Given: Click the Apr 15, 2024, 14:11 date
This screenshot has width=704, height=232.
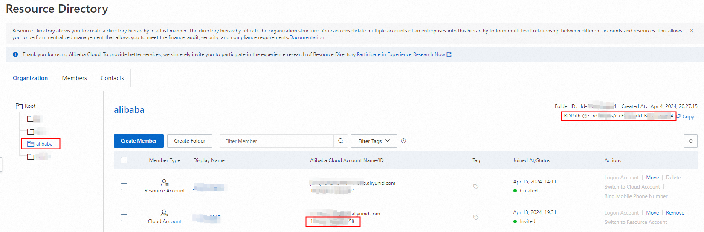Looking at the screenshot, I should coord(535,182).
